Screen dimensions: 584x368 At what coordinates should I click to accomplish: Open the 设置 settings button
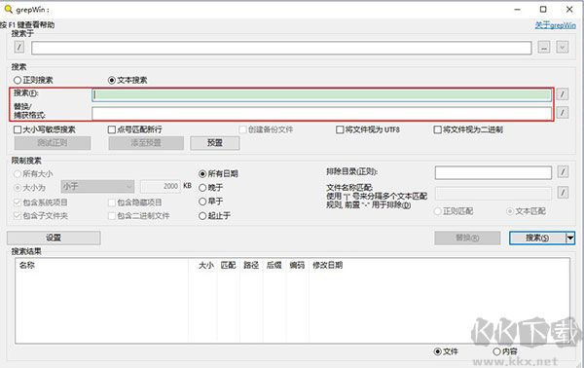tap(54, 238)
